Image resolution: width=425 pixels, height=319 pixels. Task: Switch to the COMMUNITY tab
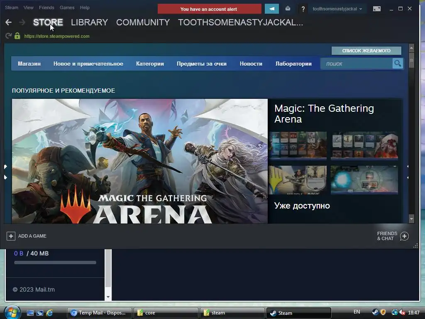pyautogui.click(x=143, y=22)
